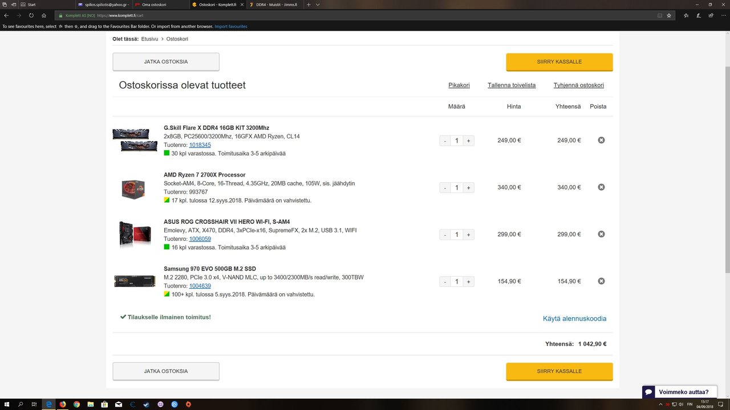Viewport: 730px width, 410px height.
Task: Open ASUS ROG CROSSHAIR VII HERO title
Action: click(227, 222)
